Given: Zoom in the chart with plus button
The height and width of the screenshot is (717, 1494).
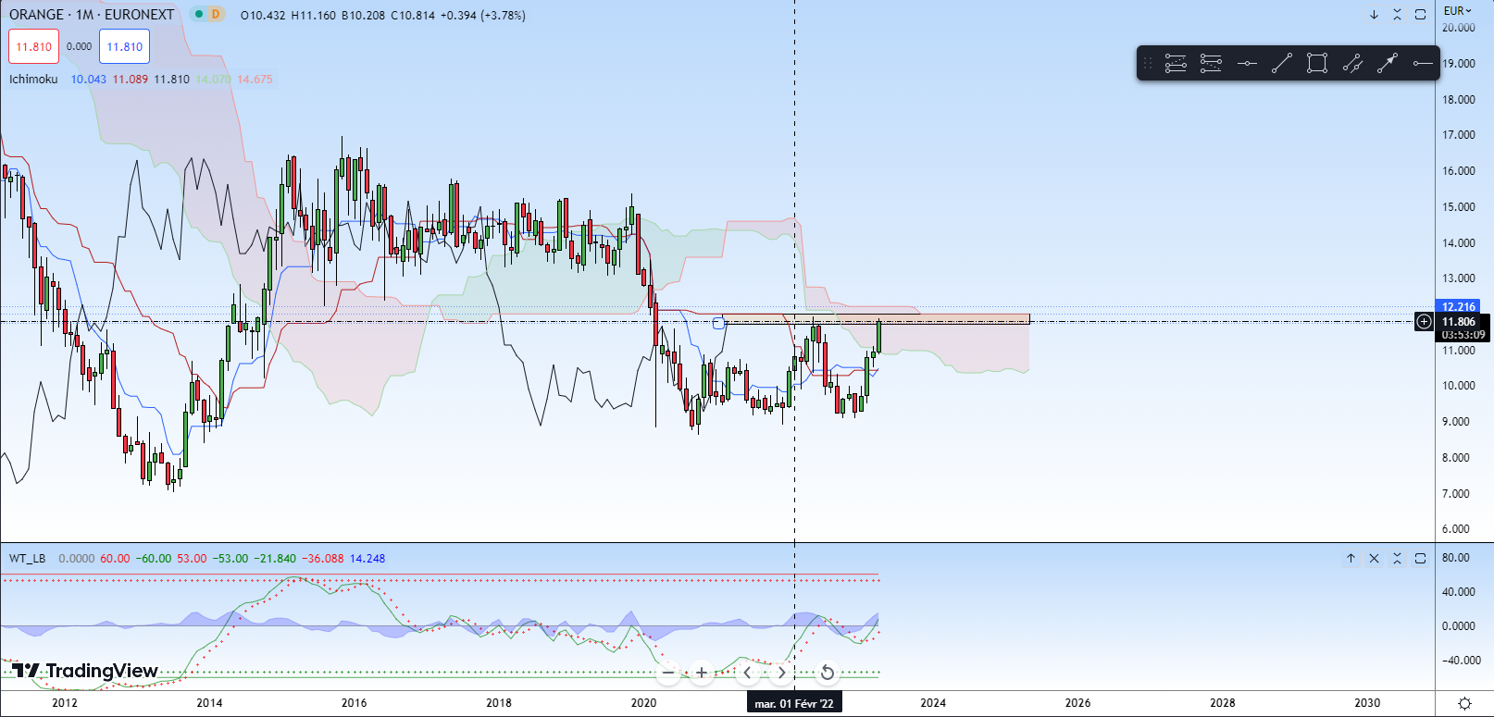Looking at the screenshot, I should tap(702, 673).
